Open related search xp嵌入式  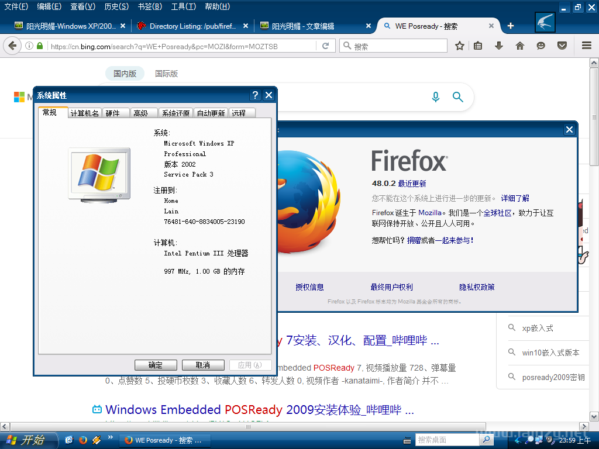click(x=538, y=329)
